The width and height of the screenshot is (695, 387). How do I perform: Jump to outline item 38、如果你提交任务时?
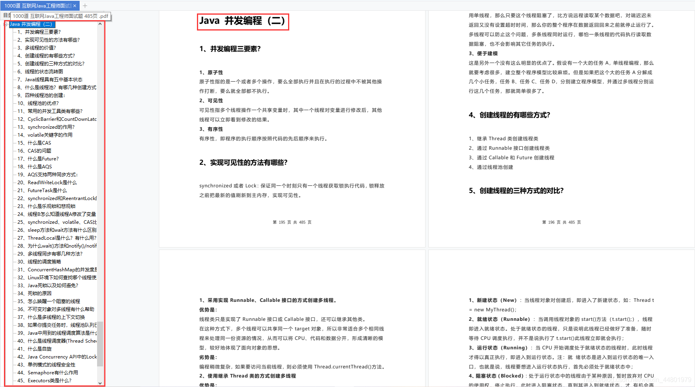[57, 325]
